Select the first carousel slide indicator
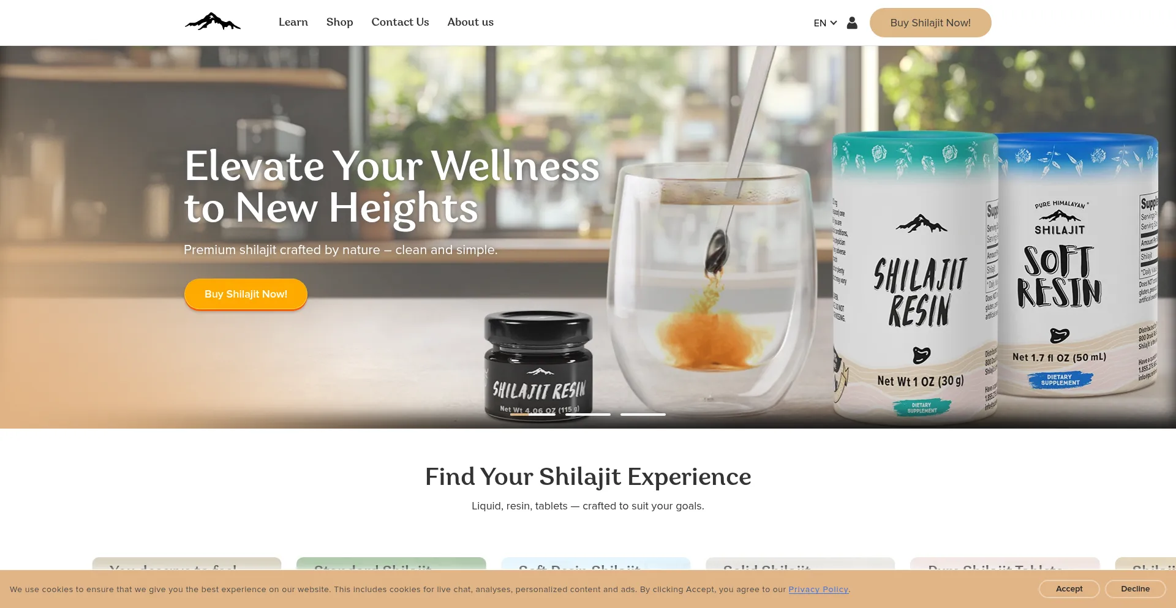Image resolution: width=1176 pixels, height=608 pixels. (x=533, y=415)
